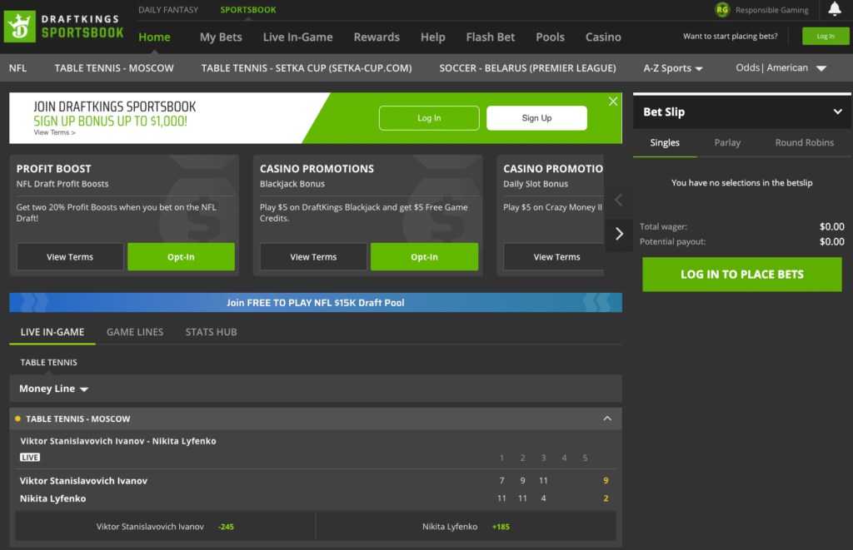Switch to Game Lines tab
The image size is (853, 550).
135,332
